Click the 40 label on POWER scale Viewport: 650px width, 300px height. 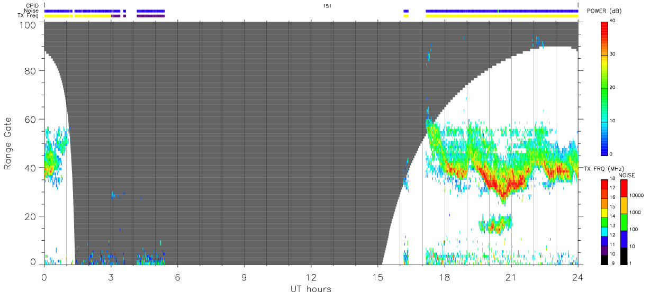[613, 21]
